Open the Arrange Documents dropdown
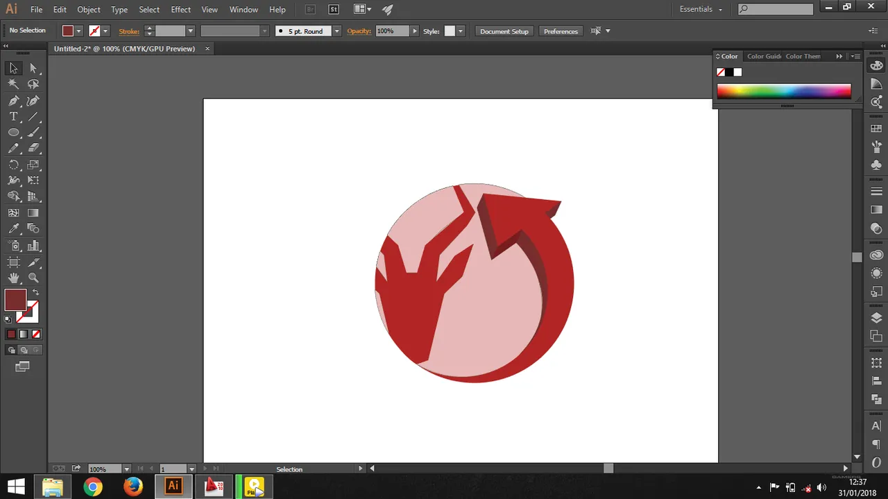This screenshot has width=888, height=499. (x=362, y=10)
